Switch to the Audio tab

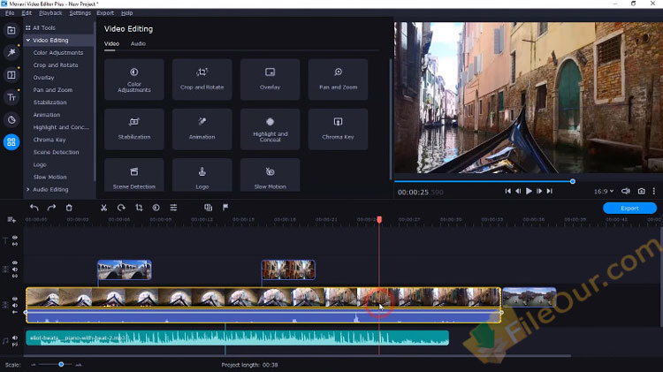click(138, 43)
